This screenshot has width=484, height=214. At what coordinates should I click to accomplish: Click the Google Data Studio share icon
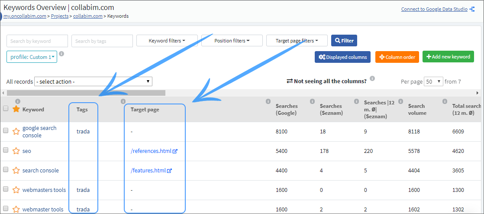pos(472,9)
